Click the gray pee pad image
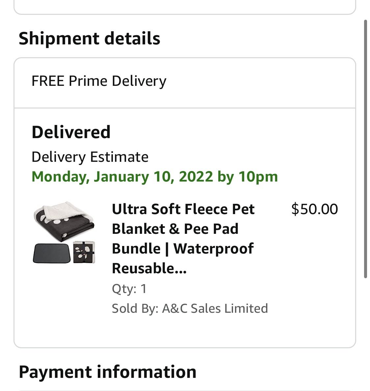 click(x=51, y=253)
